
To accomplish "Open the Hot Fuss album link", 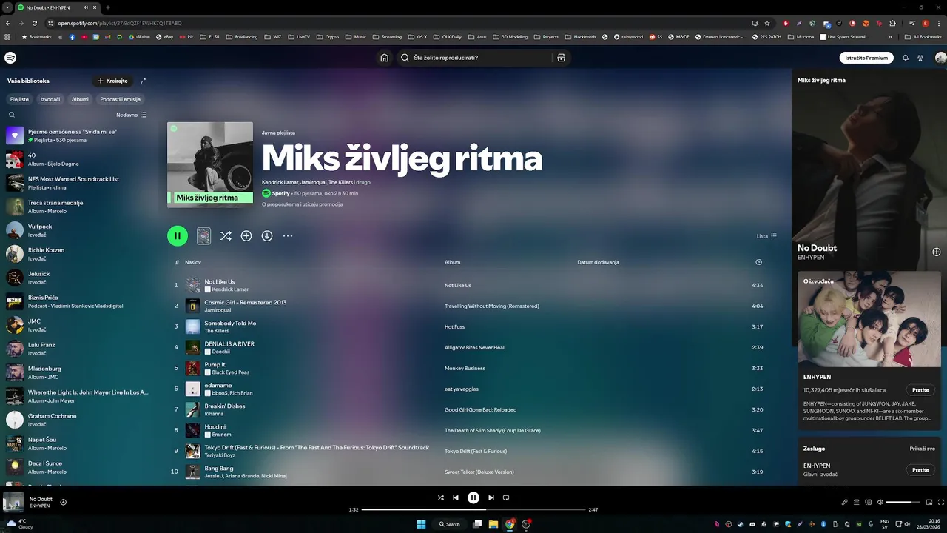I will (x=455, y=326).
